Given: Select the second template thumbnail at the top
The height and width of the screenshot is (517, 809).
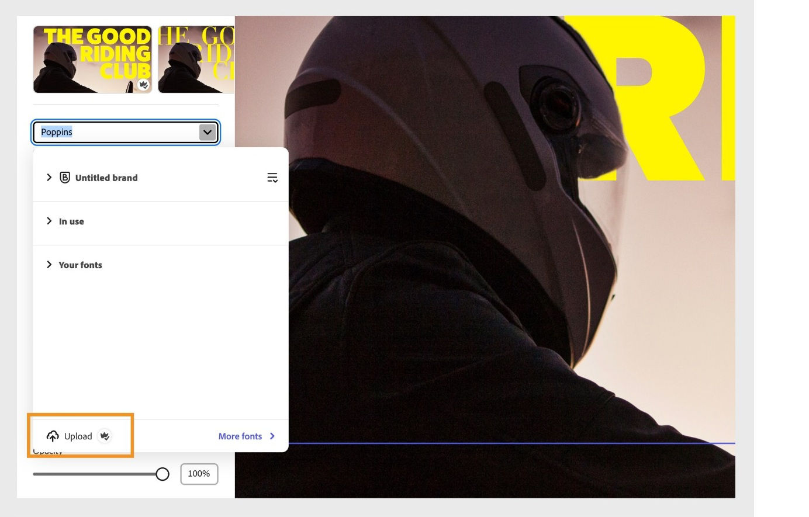Looking at the screenshot, I should tap(196, 58).
